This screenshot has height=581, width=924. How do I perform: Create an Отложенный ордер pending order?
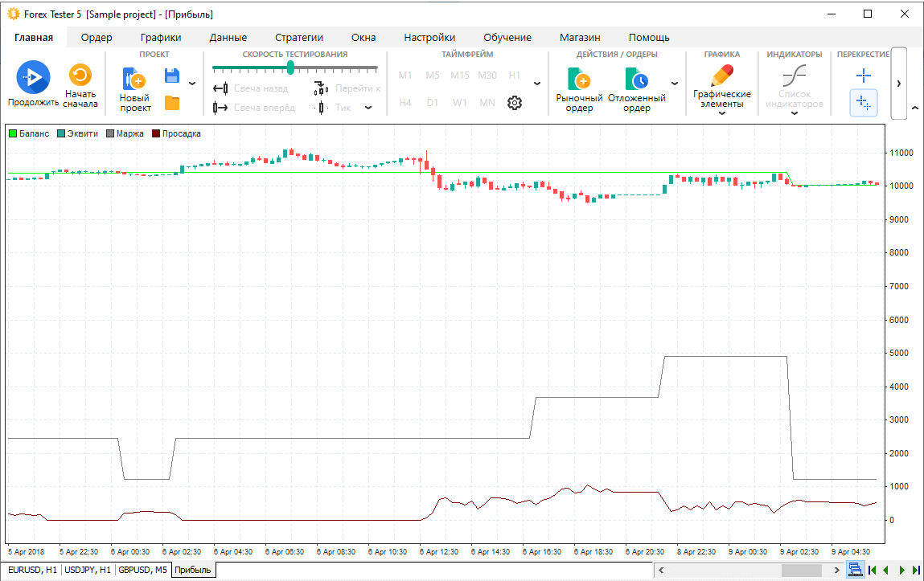[636, 80]
